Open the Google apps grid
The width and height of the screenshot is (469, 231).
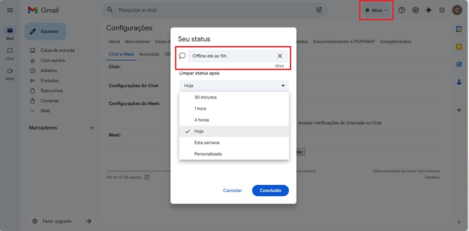(442, 10)
